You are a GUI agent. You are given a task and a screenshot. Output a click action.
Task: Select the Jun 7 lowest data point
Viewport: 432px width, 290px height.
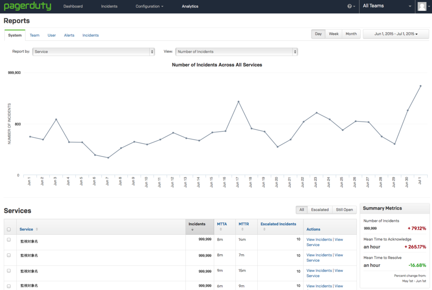click(108, 158)
